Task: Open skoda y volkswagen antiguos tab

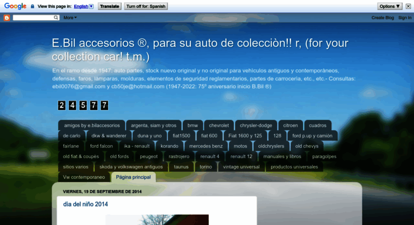Action: click(131, 167)
